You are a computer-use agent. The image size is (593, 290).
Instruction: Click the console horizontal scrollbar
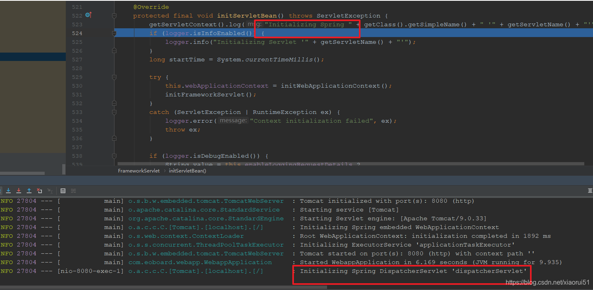tap(164, 287)
